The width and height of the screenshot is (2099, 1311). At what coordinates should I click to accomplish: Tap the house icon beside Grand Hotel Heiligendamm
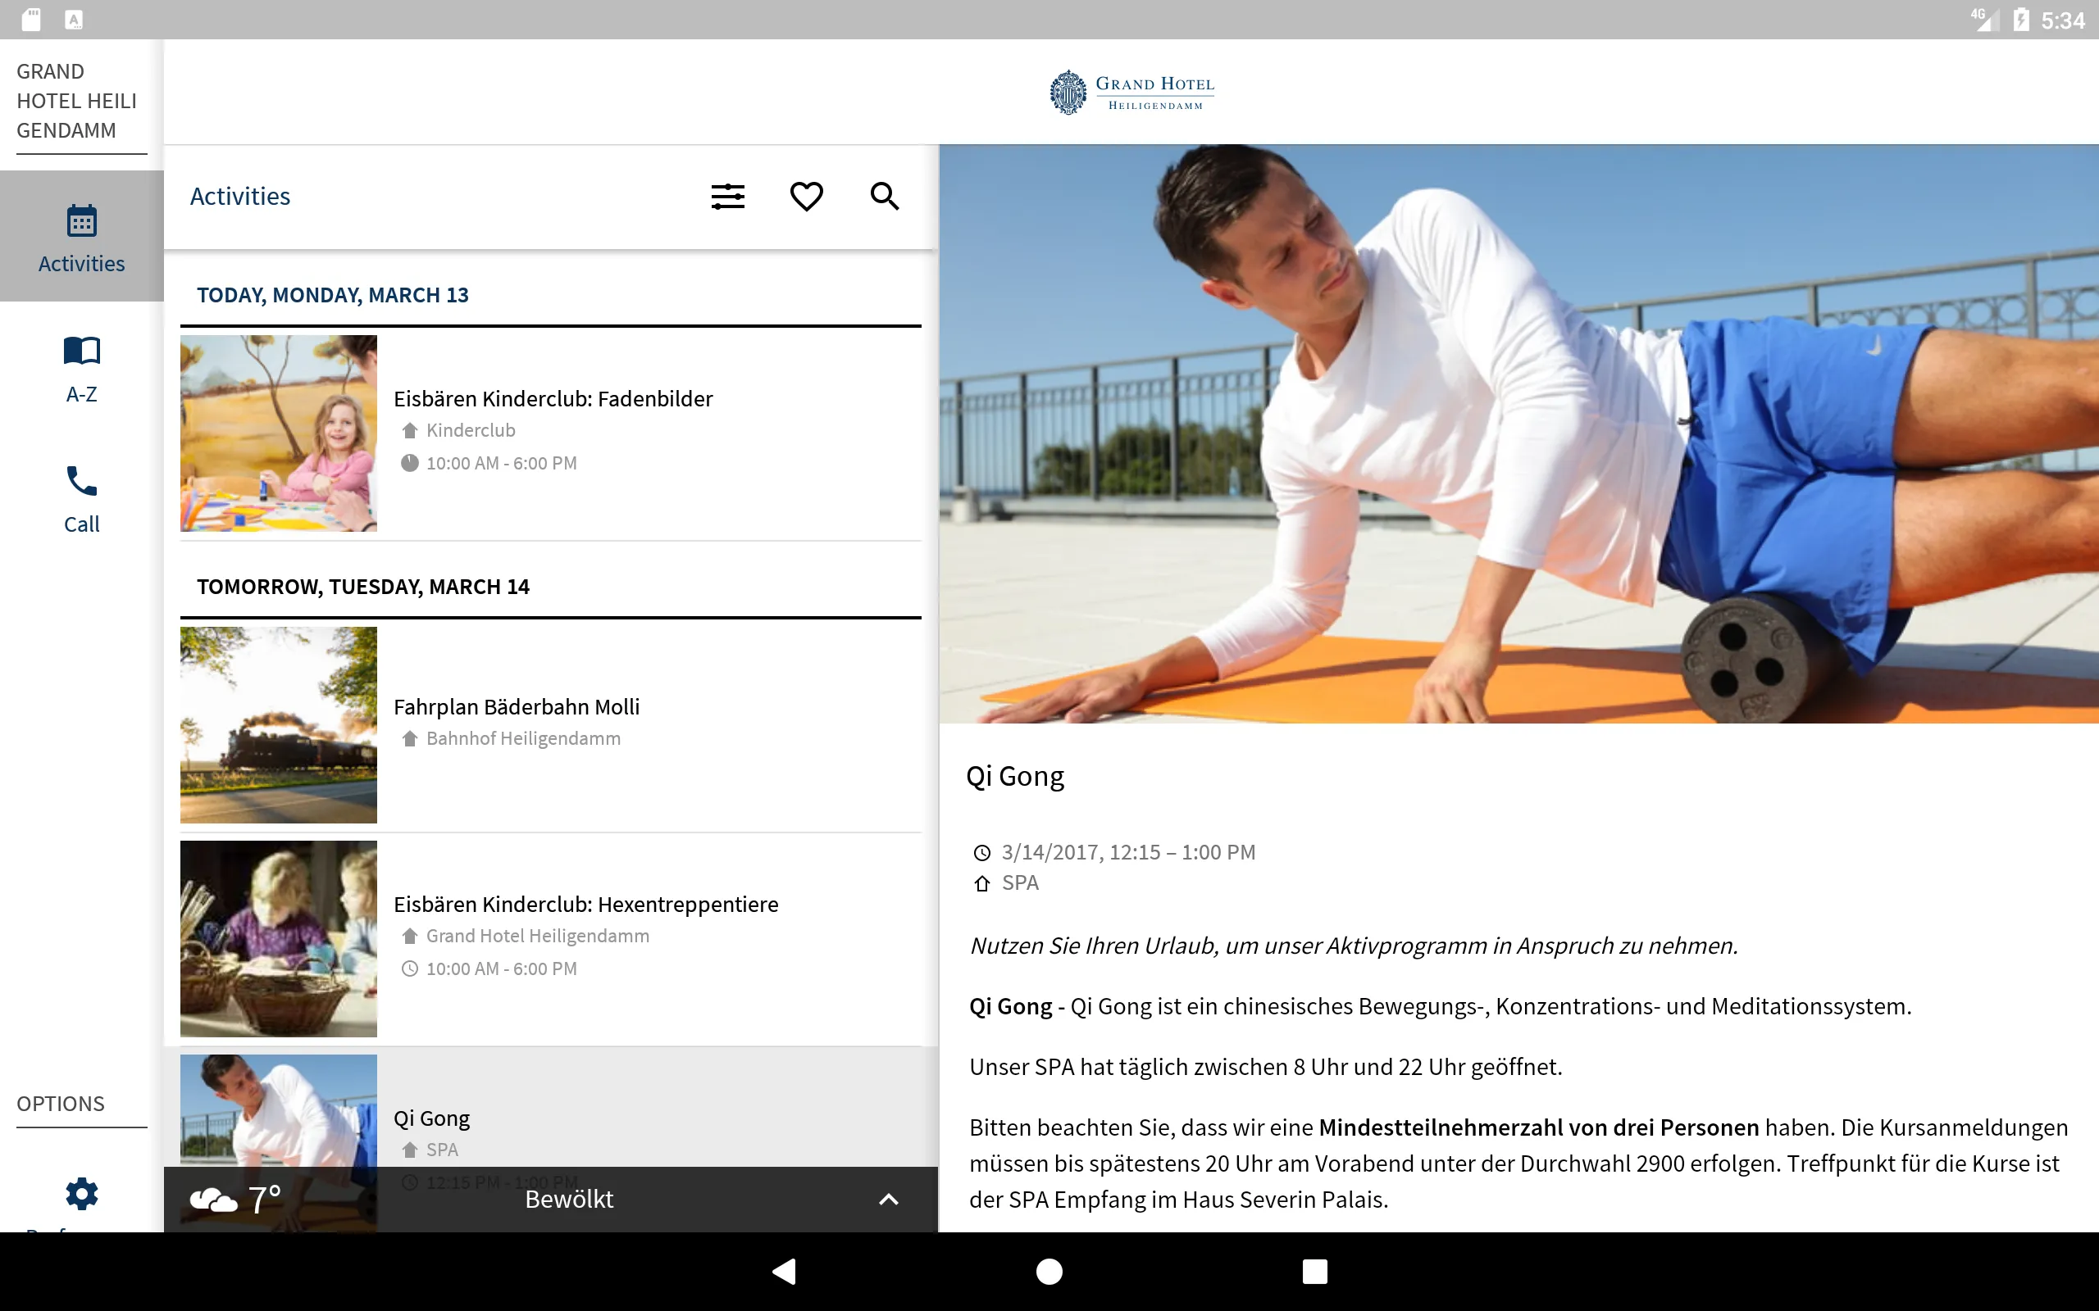point(409,936)
